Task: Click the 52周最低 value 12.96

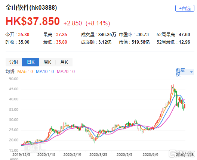Action: click(184, 42)
